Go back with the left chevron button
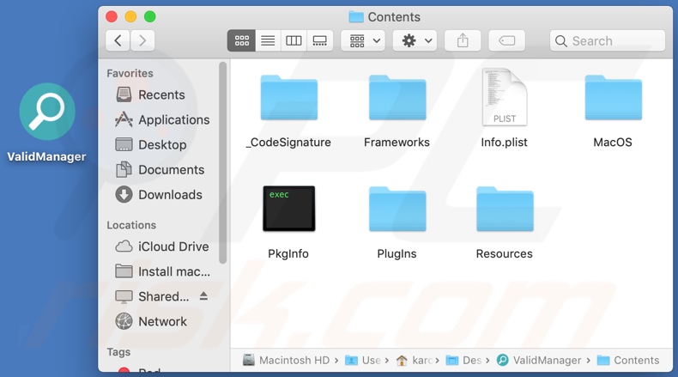 (x=118, y=40)
